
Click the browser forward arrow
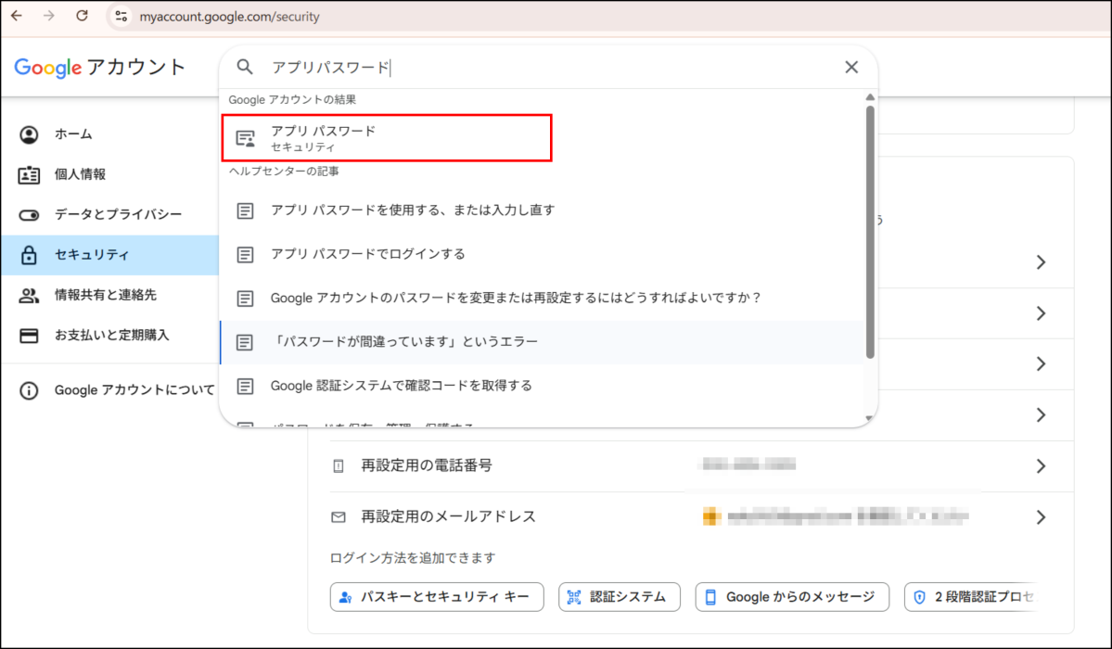49,16
